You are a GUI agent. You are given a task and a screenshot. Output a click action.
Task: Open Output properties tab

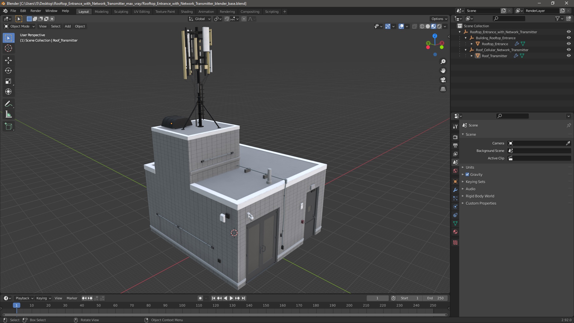point(455,146)
